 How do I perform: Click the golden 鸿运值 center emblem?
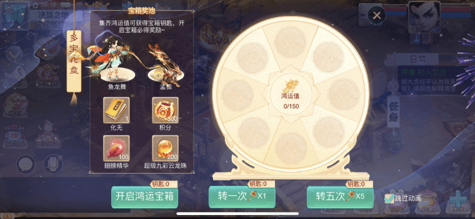291,87
